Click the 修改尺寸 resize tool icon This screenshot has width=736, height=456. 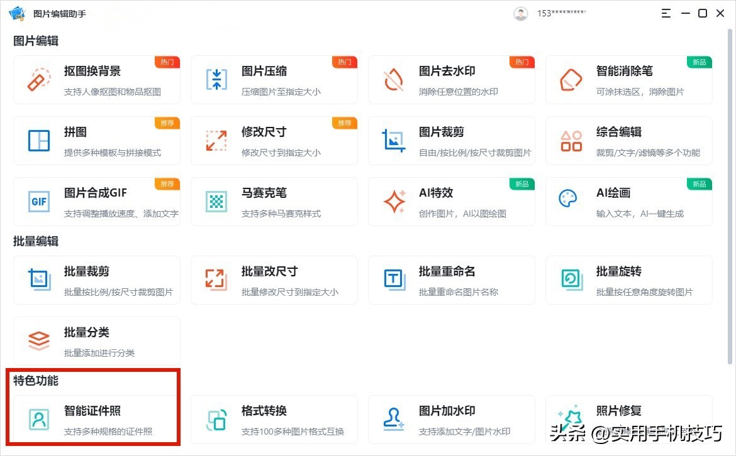215,140
